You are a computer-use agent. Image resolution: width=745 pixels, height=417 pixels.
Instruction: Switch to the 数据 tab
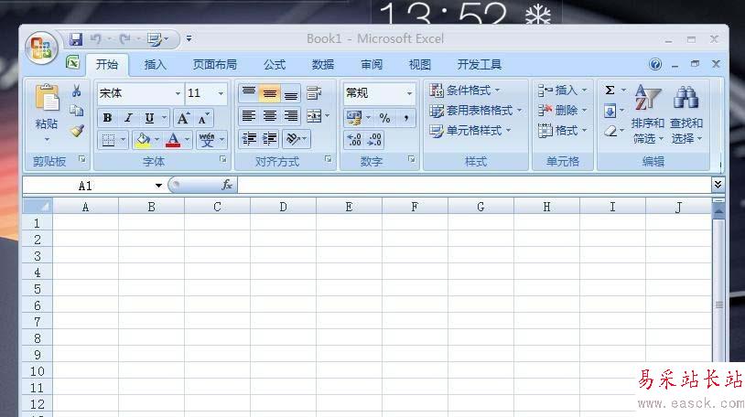(x=323, y=65)
